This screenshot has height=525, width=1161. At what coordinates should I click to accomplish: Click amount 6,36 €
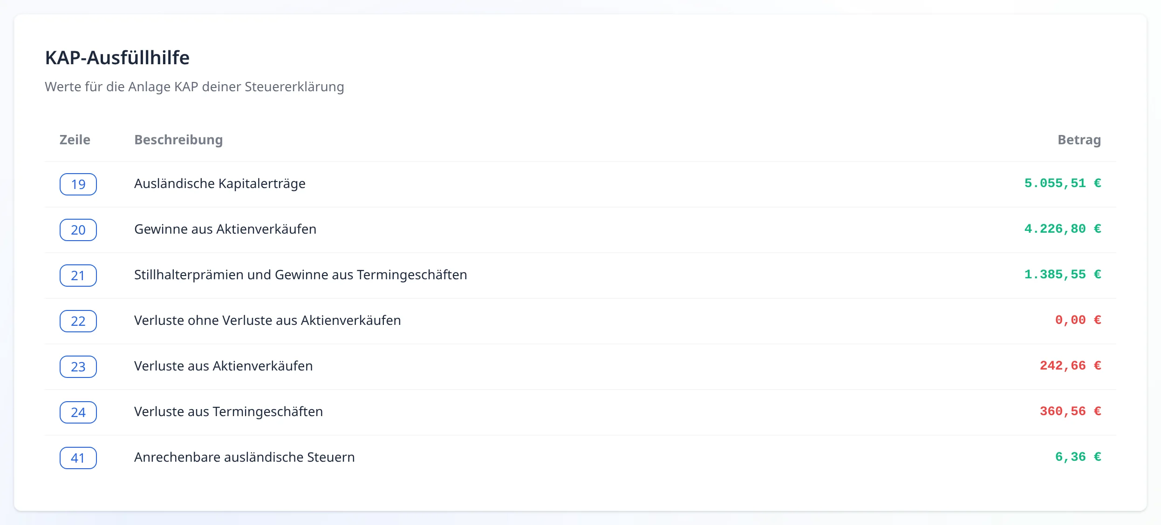[1078, 457]
